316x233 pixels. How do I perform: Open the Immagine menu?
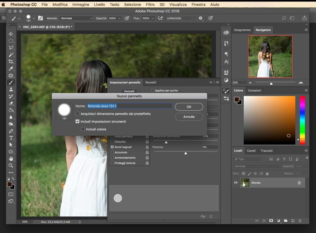(81, 4)
